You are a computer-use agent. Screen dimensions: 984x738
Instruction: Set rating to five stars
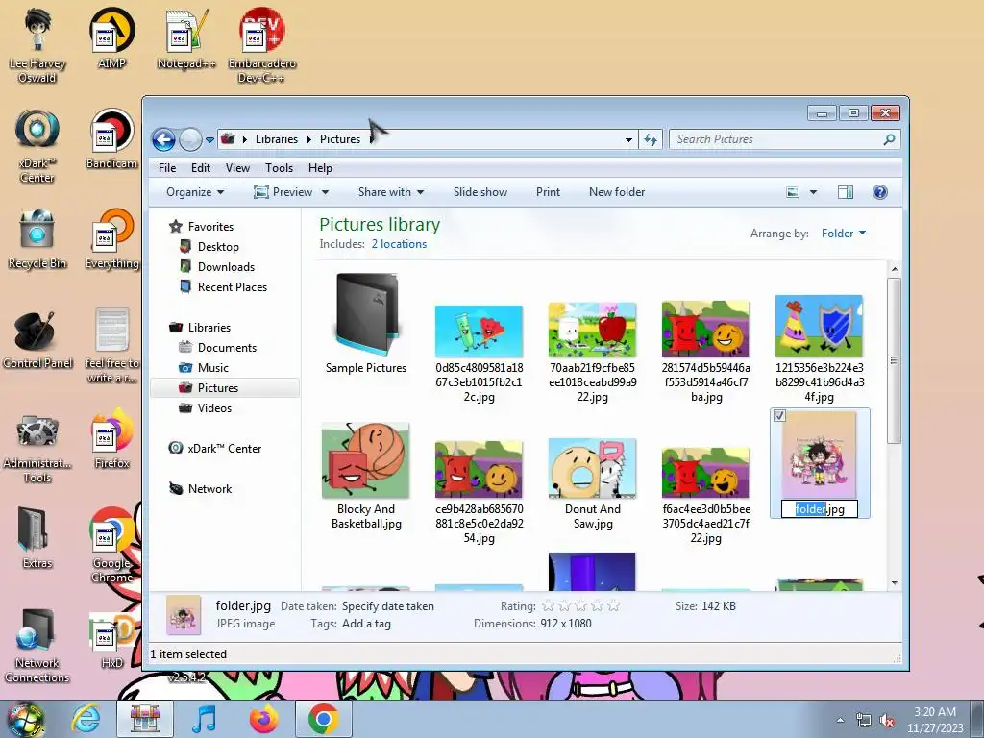point(614,605)
